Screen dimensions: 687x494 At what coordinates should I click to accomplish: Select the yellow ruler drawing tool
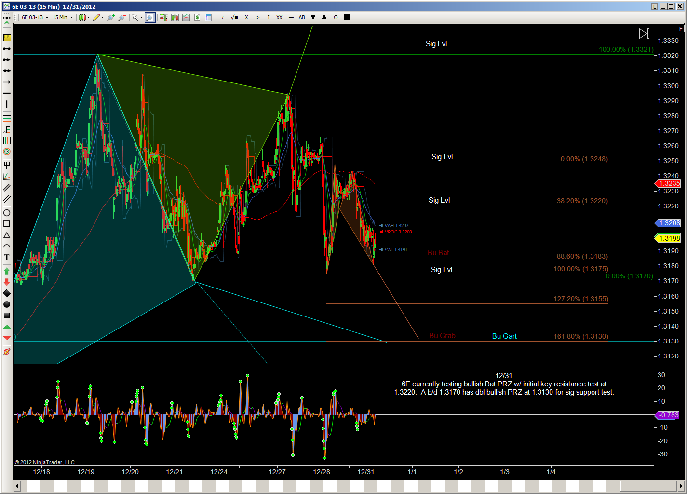(x=7, y=38)
